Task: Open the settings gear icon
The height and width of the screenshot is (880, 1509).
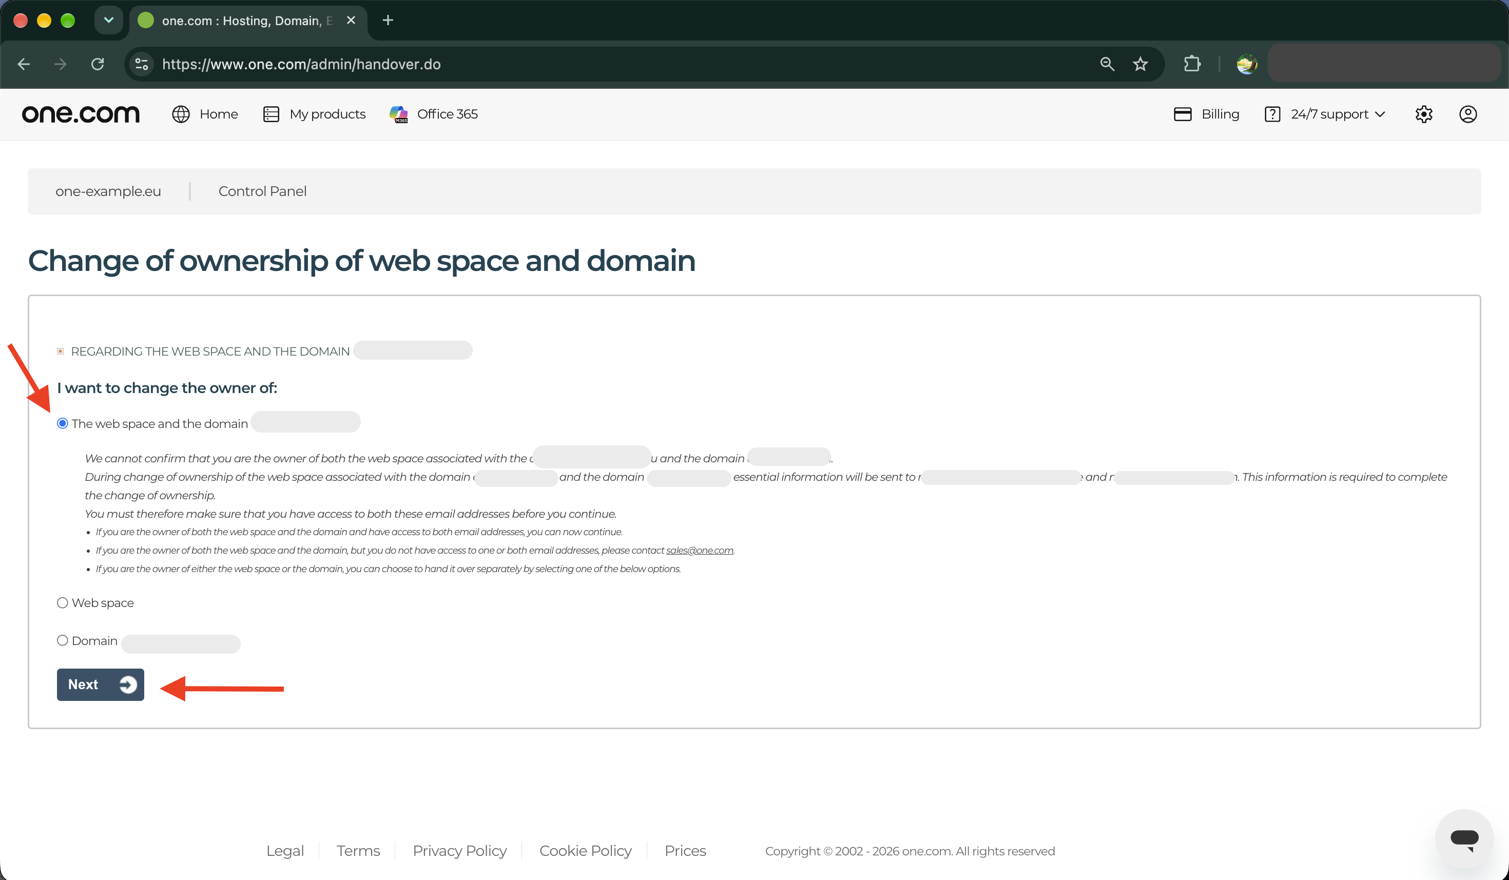Action: 1424,114
